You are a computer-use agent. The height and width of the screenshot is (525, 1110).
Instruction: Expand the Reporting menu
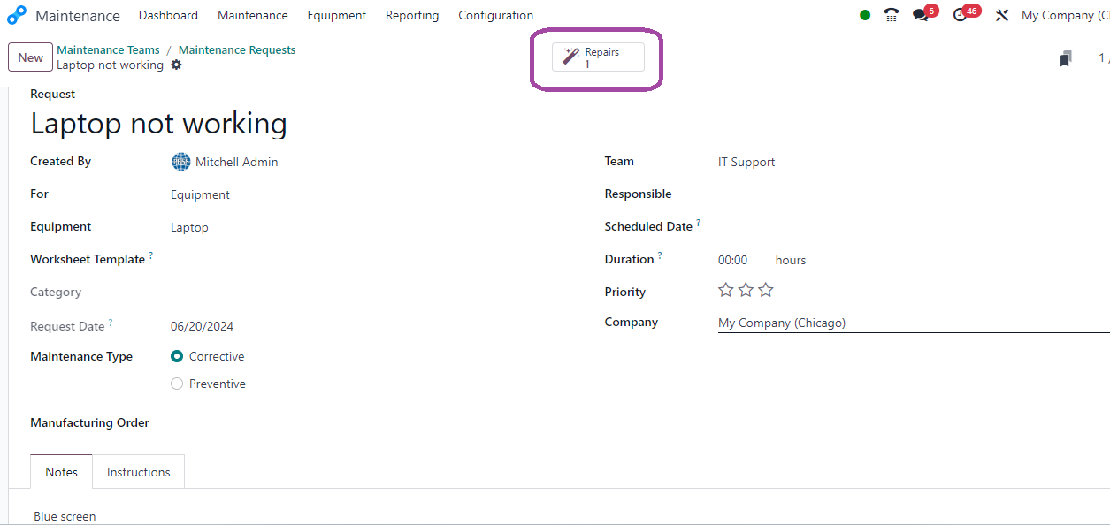point(412,15)
